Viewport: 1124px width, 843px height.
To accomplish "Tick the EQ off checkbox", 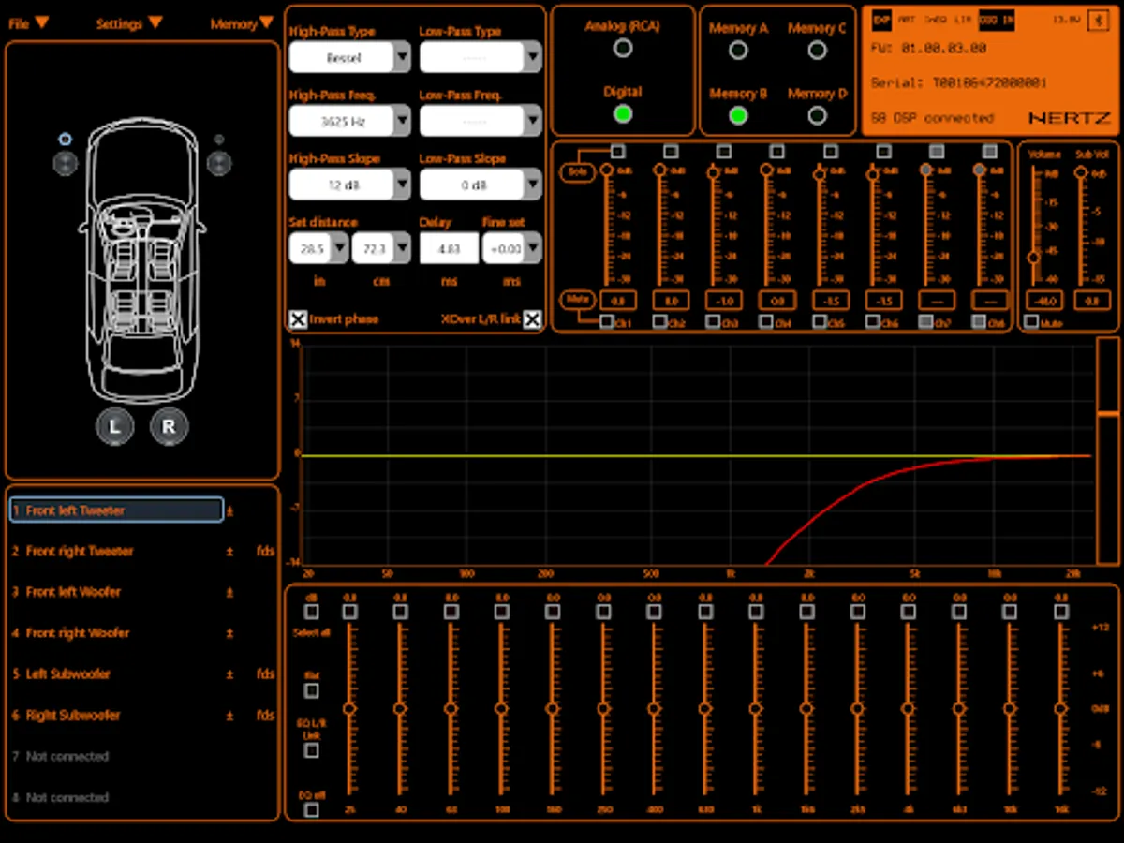I will point(312,809).
